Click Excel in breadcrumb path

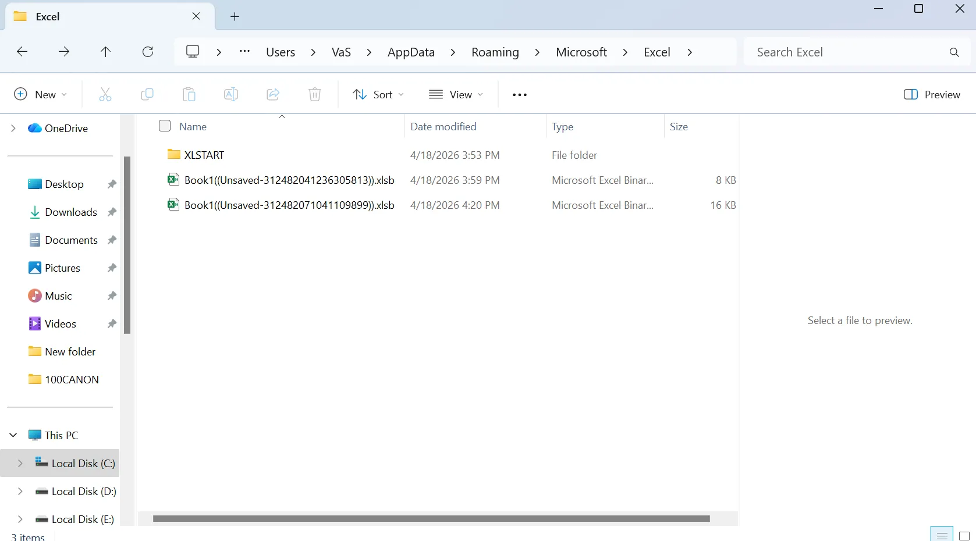click(x=657, y=52)
